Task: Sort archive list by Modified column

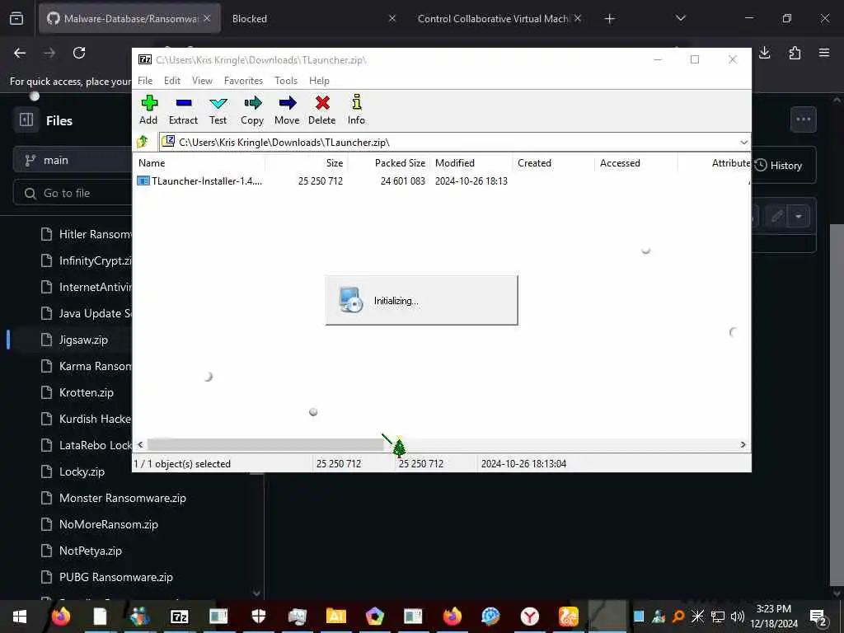Action: [x=471, y=163]
